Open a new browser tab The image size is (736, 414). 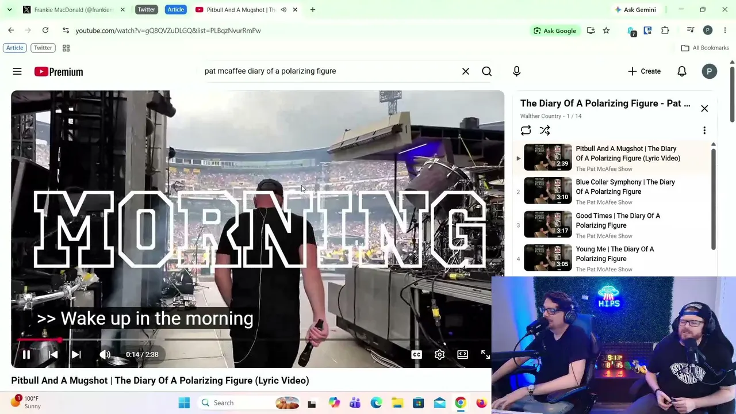point(313,10)
